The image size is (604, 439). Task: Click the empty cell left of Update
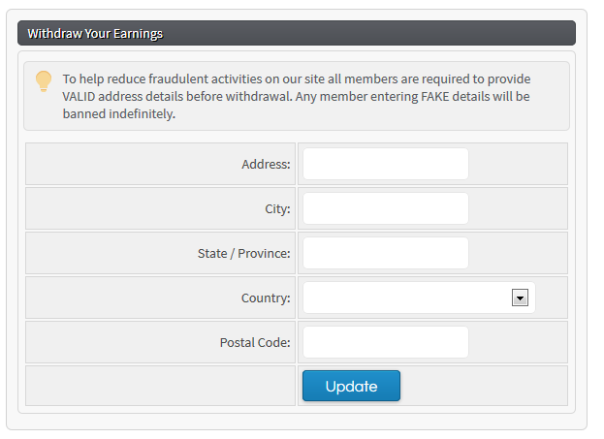click(160, 386)
